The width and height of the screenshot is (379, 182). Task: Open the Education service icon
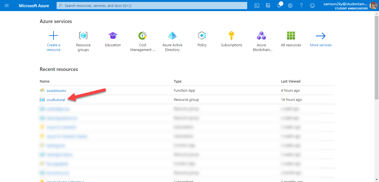coord(113,35)
